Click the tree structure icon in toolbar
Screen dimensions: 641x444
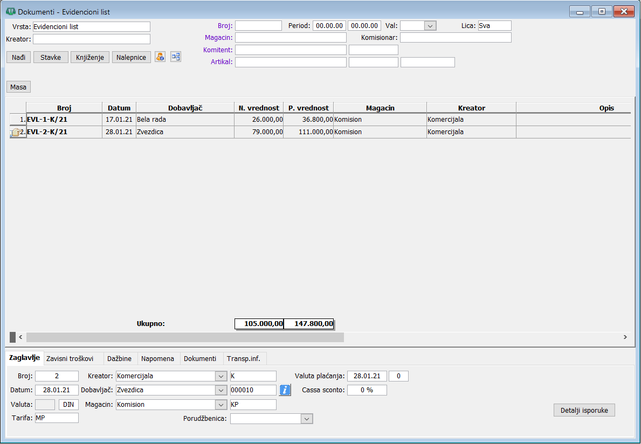coord(176,57)
